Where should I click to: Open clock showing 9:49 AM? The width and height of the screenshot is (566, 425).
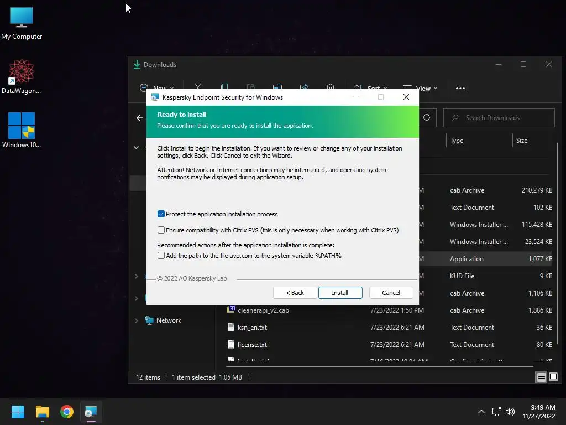[x=538, y=412]
